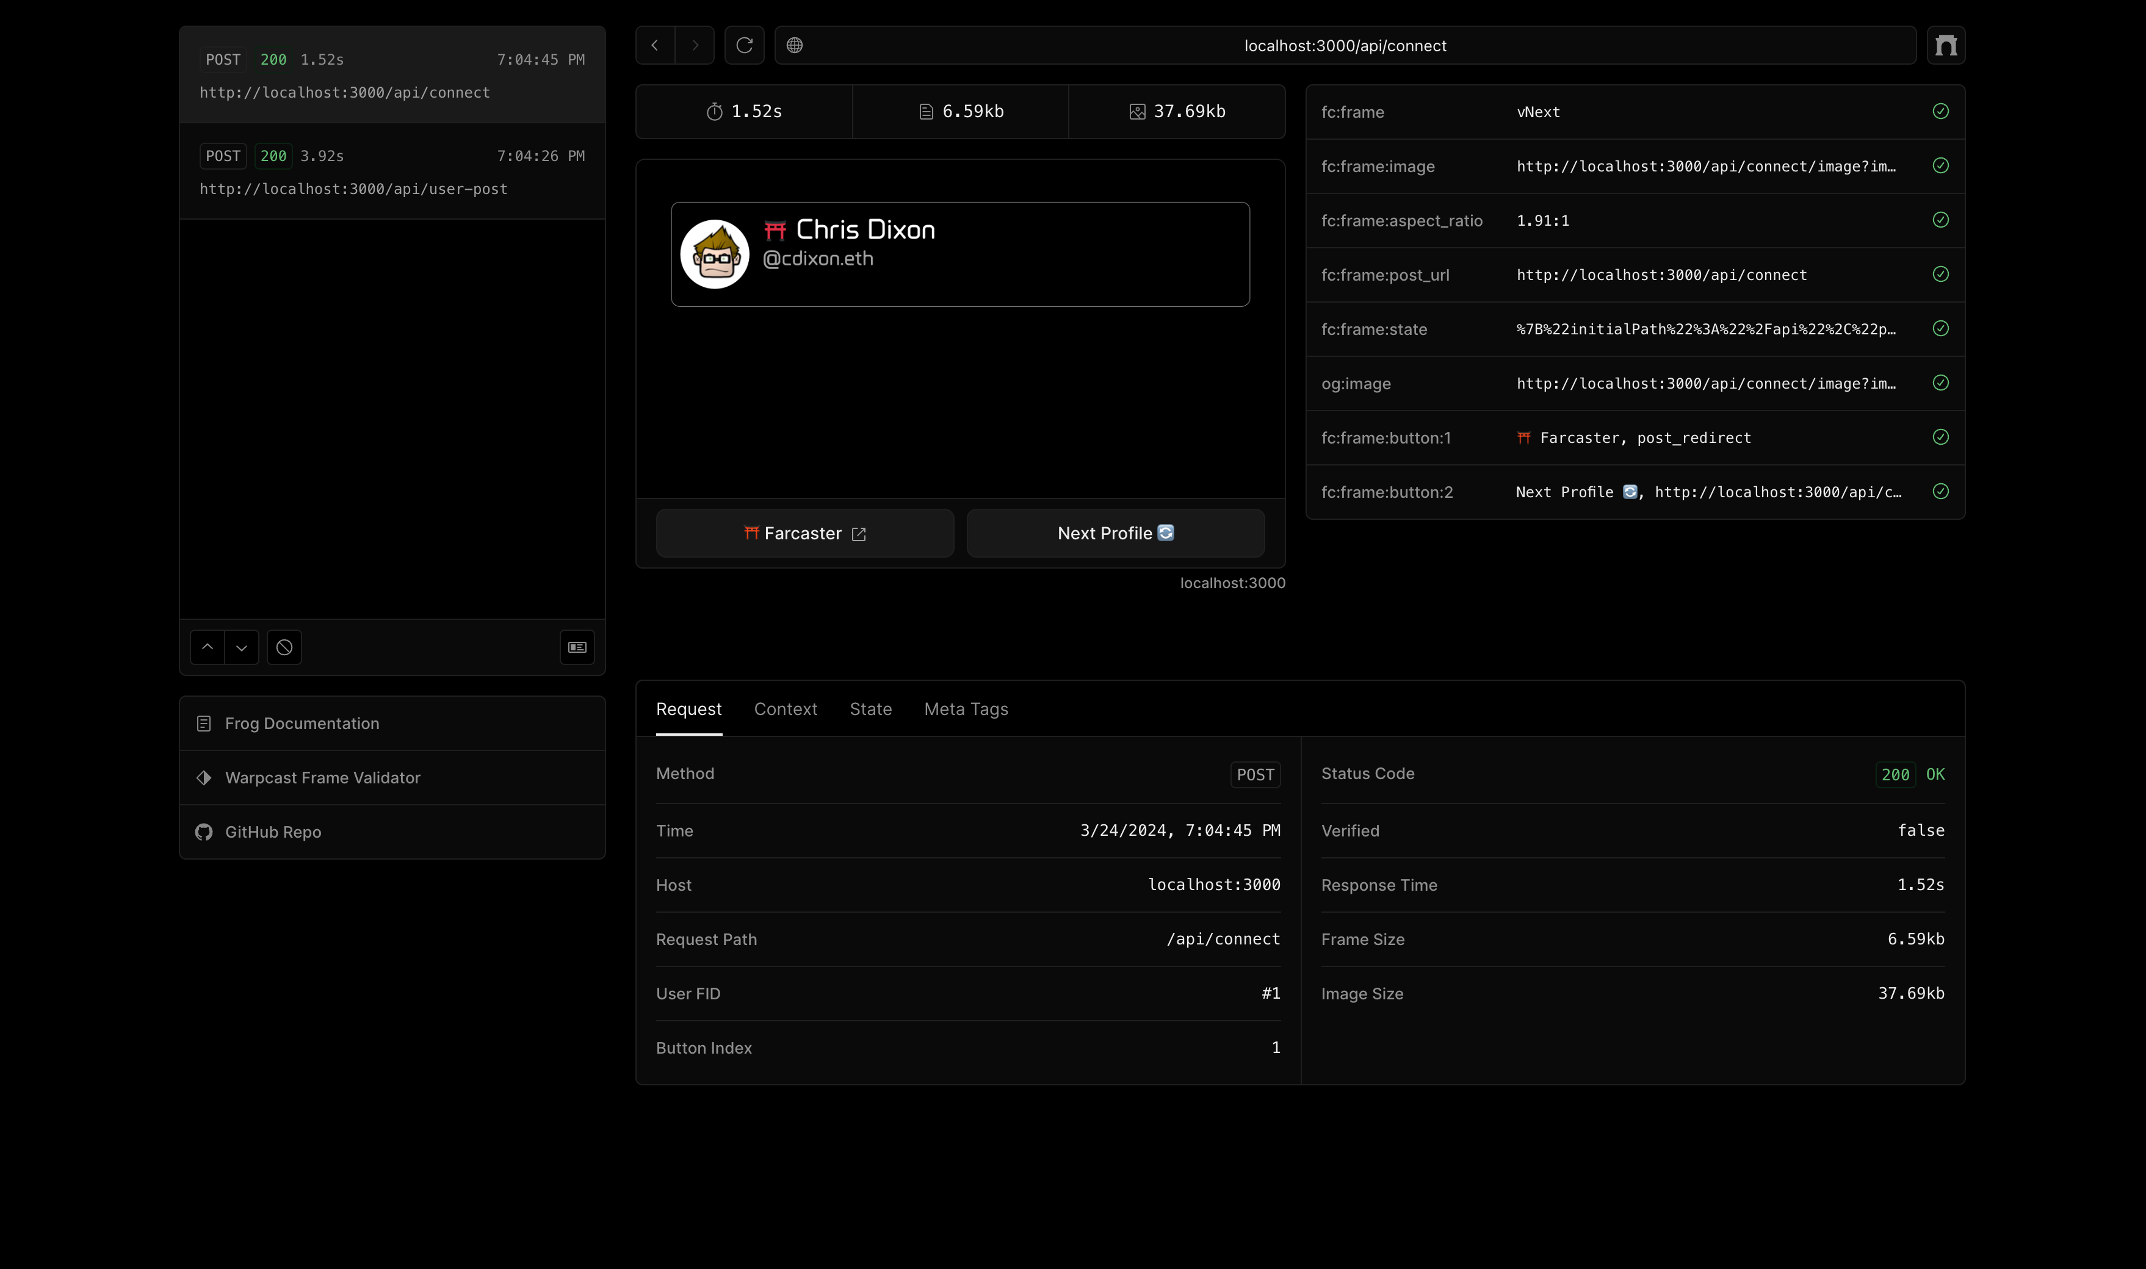
Task: Click the Button Index value 1
Action: pos(1276,1048)
